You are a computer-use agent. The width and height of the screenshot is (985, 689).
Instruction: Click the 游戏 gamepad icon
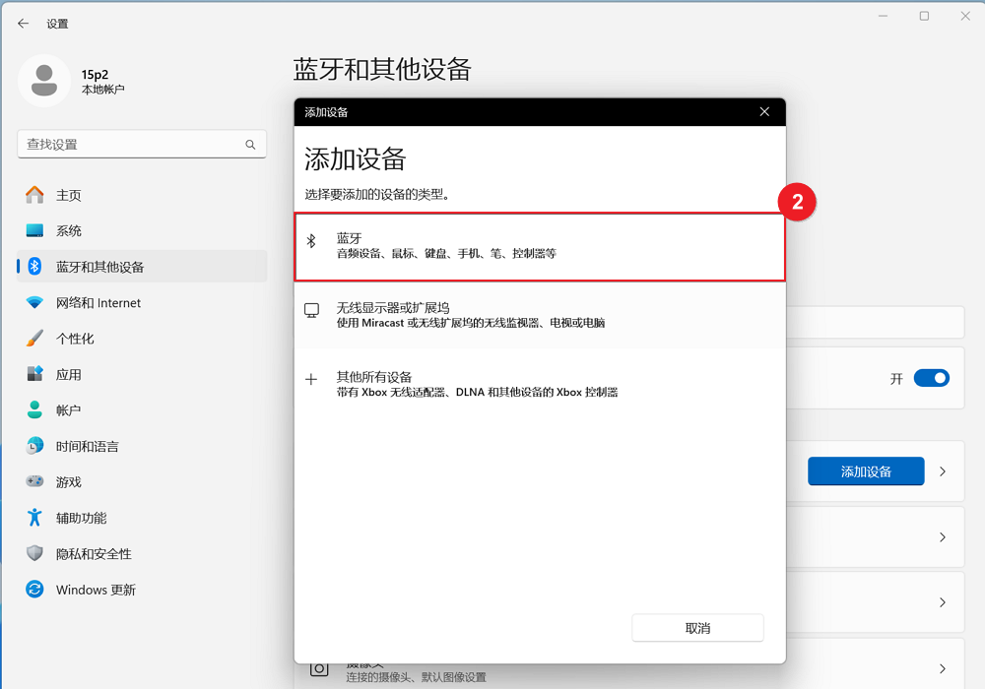pyautogui.click(x=33, y=481)
